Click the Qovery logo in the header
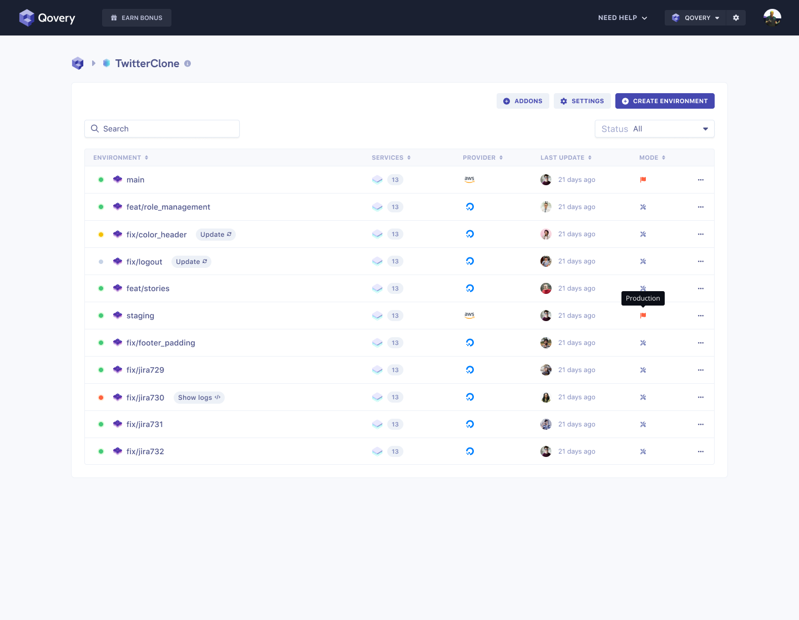The image size is (799, 620). [x=47, y=18]
